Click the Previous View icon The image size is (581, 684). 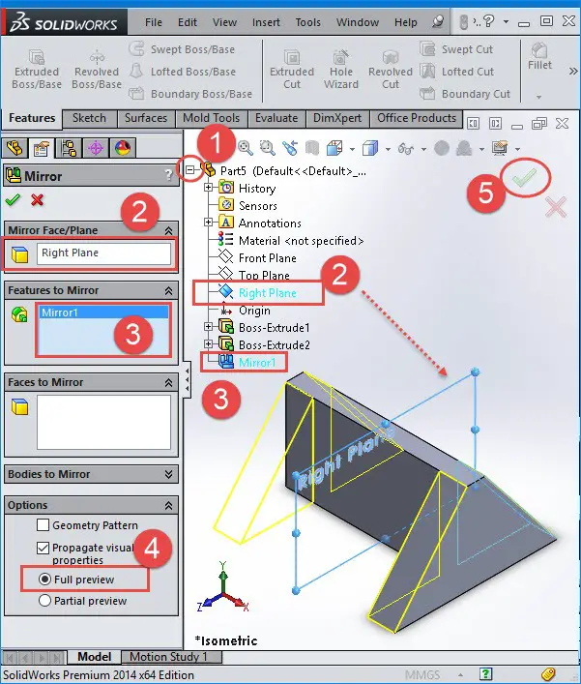[x=290, y=148]
